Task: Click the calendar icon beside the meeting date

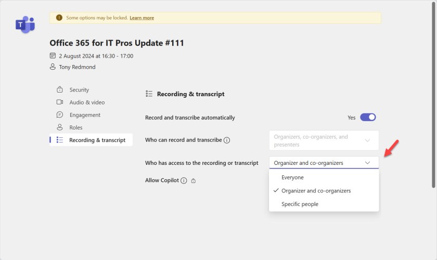Action: click(x=53, y=56)
